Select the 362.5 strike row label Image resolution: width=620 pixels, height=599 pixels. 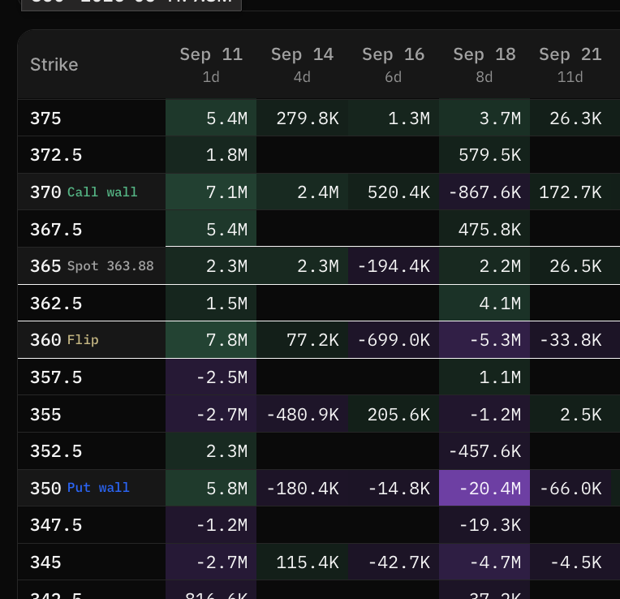click(56, 304)
